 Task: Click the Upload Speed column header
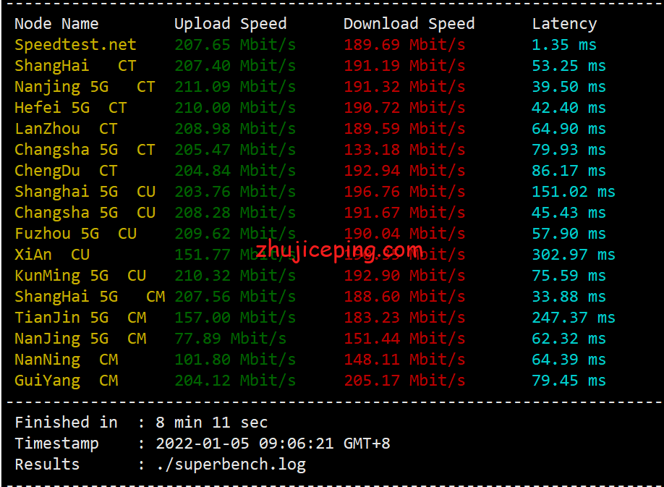click(x=230, y=24)
